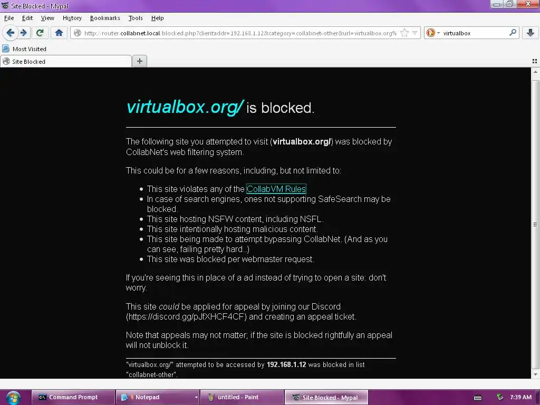This screenshot has width=540, height=405.
Task: Click Site Blocked - Mypal taskbar button
Action: tap(326, 397)
